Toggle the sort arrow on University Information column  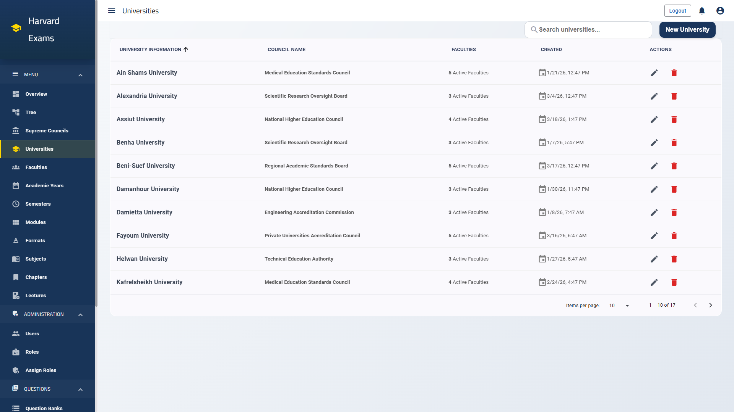[x=186, y=49]
